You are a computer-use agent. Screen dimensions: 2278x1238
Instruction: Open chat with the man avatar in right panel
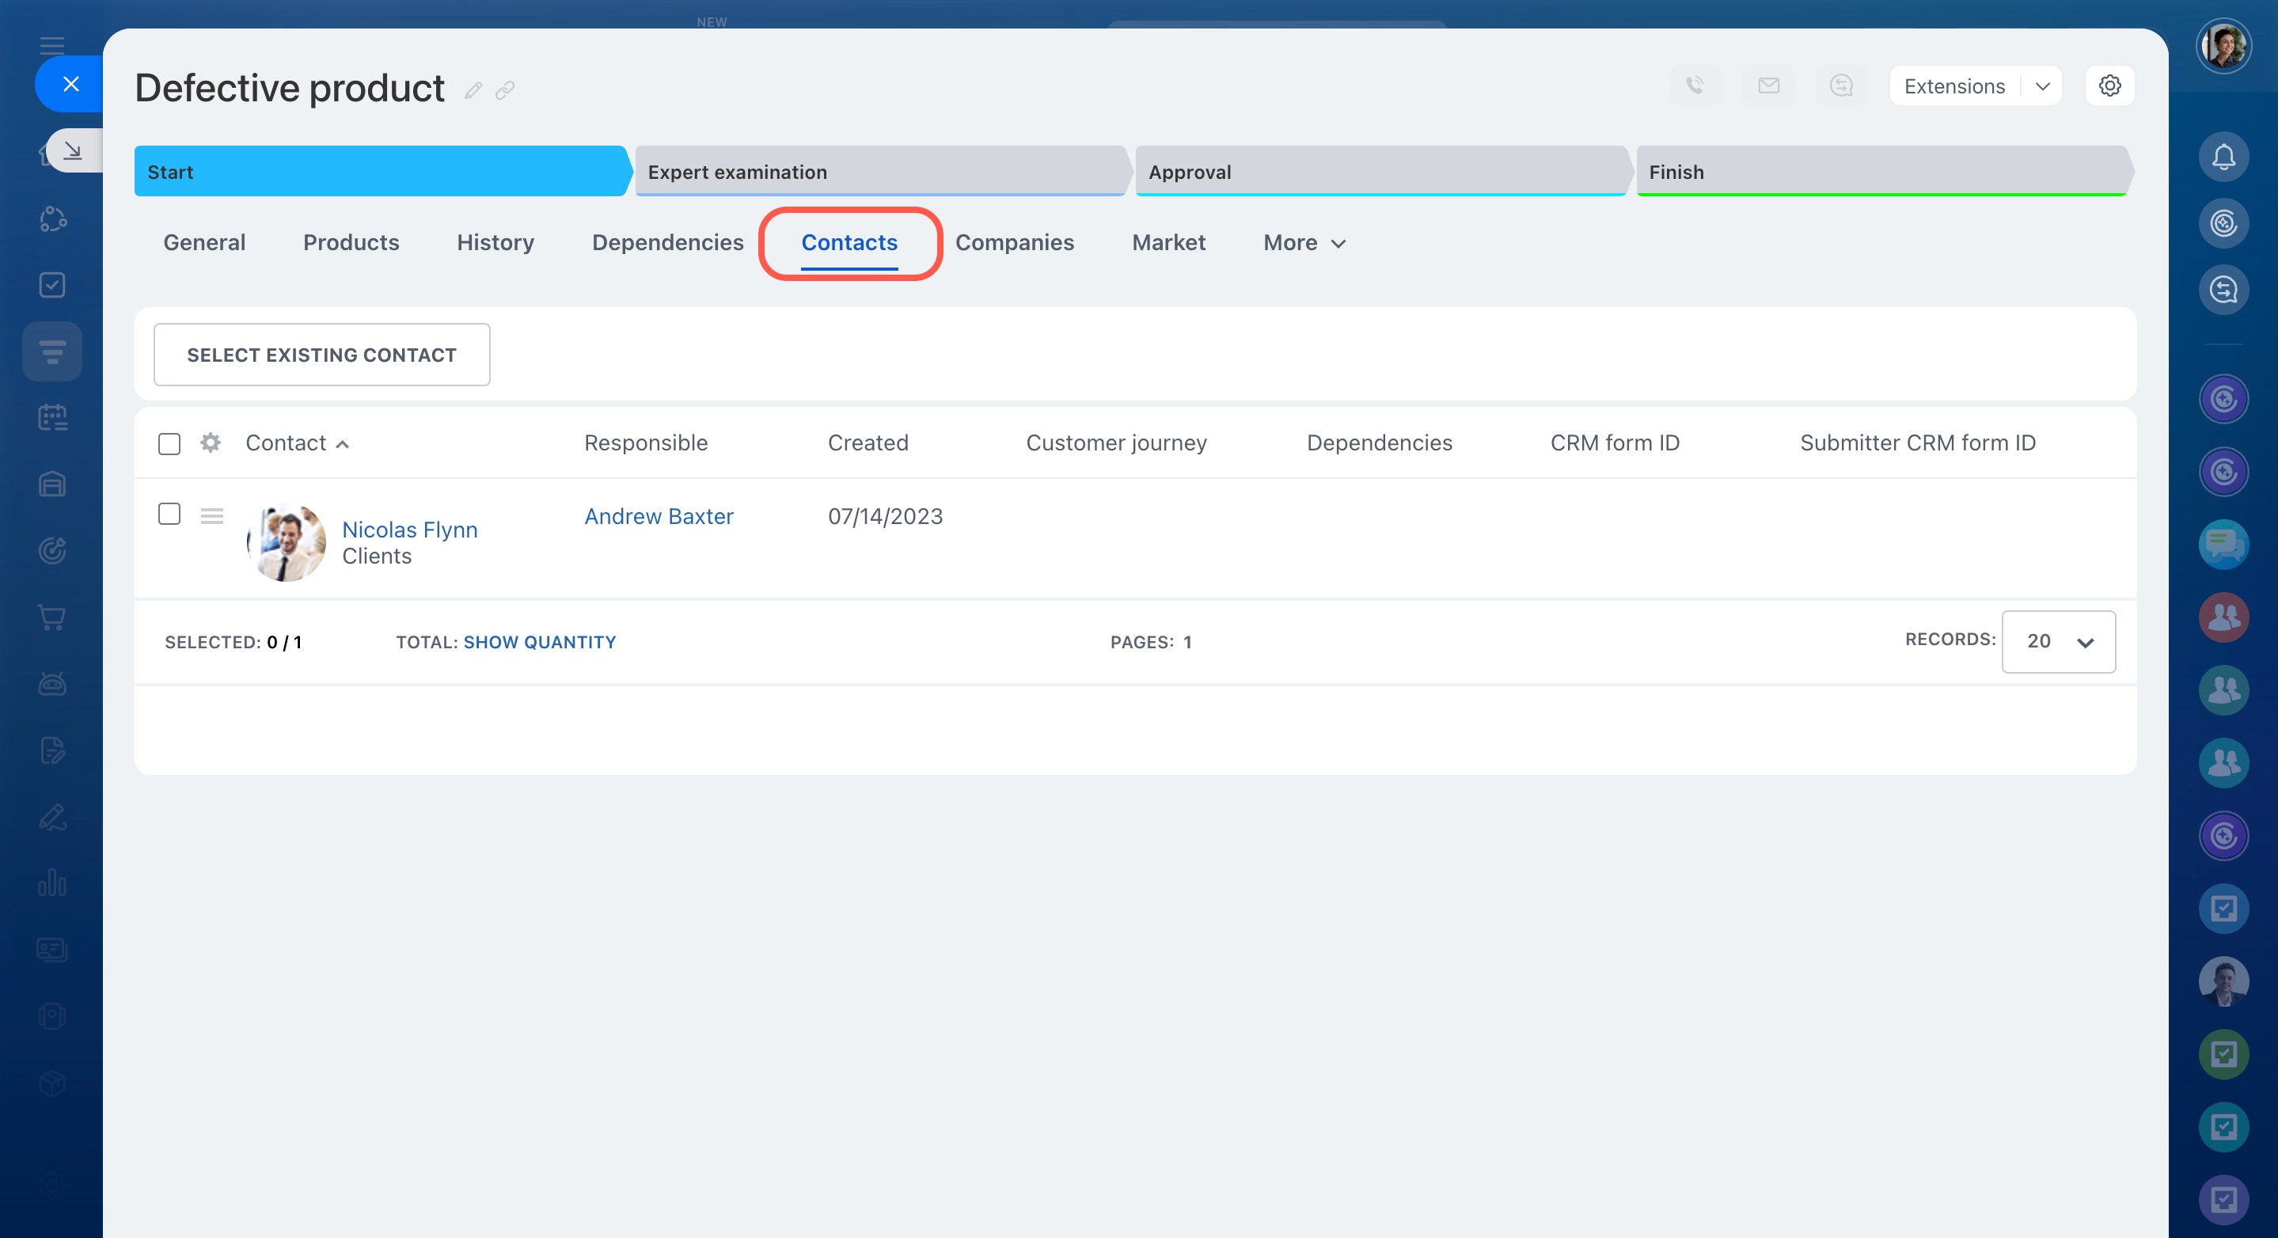click(x=2223, y=982)
